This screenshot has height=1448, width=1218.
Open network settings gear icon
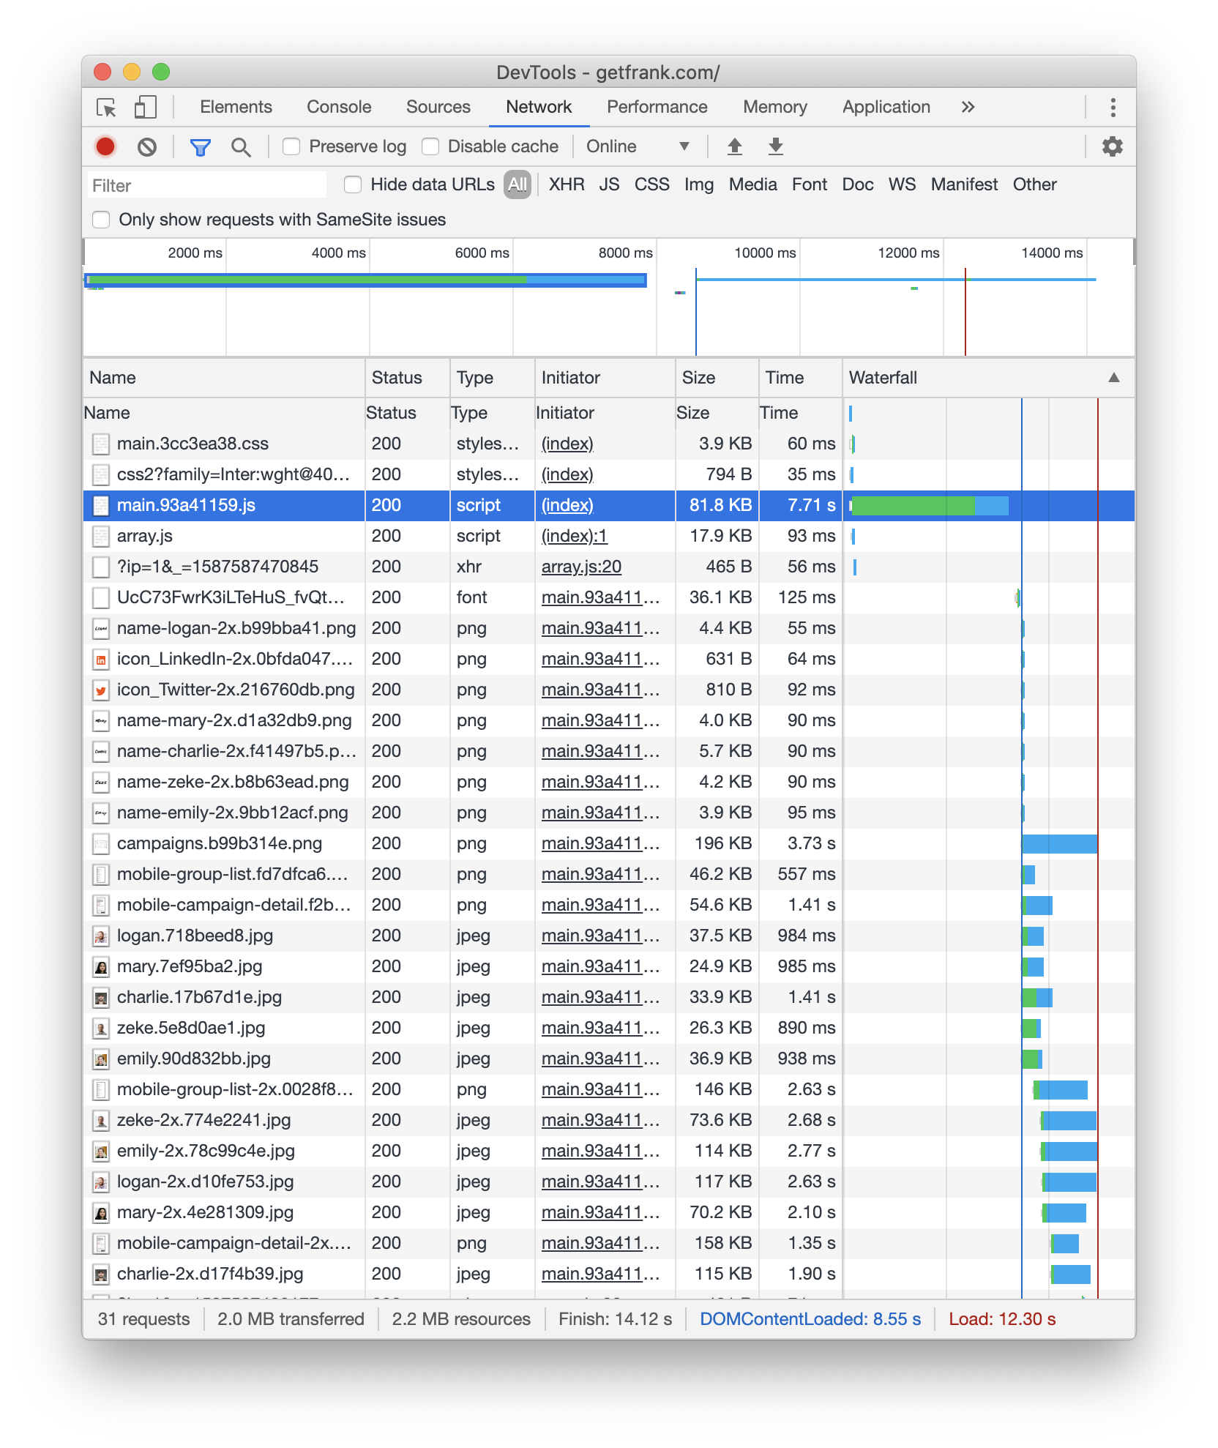pos(1112,146)
